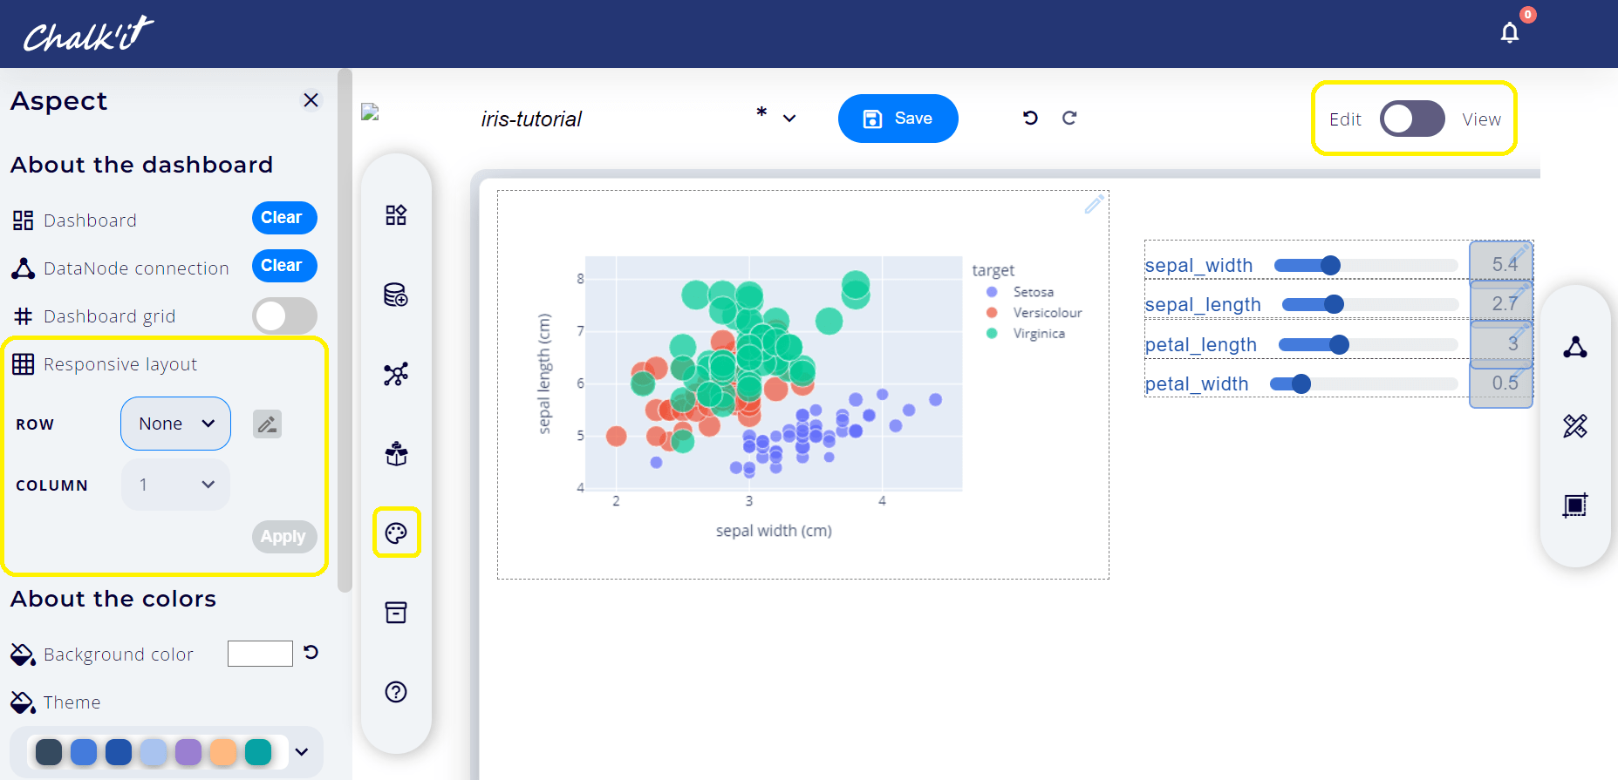
Task: Open the datanodes database icon
Action: (x=396, y=295)
